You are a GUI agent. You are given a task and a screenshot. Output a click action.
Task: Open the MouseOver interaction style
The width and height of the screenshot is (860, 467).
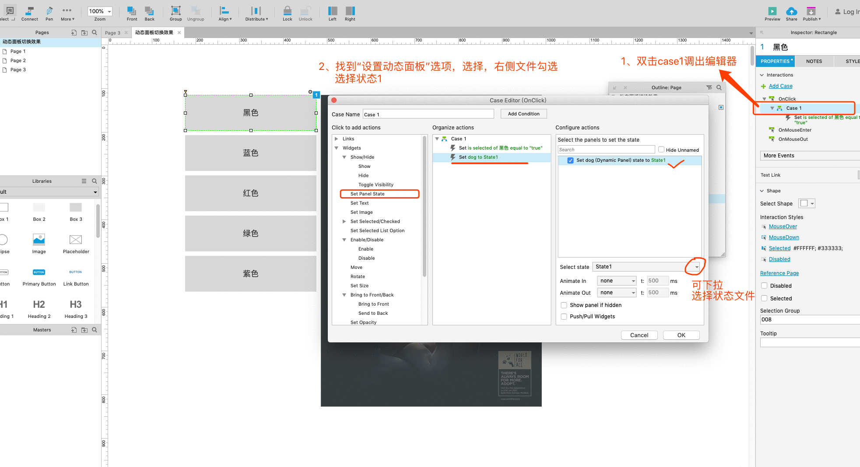(x=783, y=227)
